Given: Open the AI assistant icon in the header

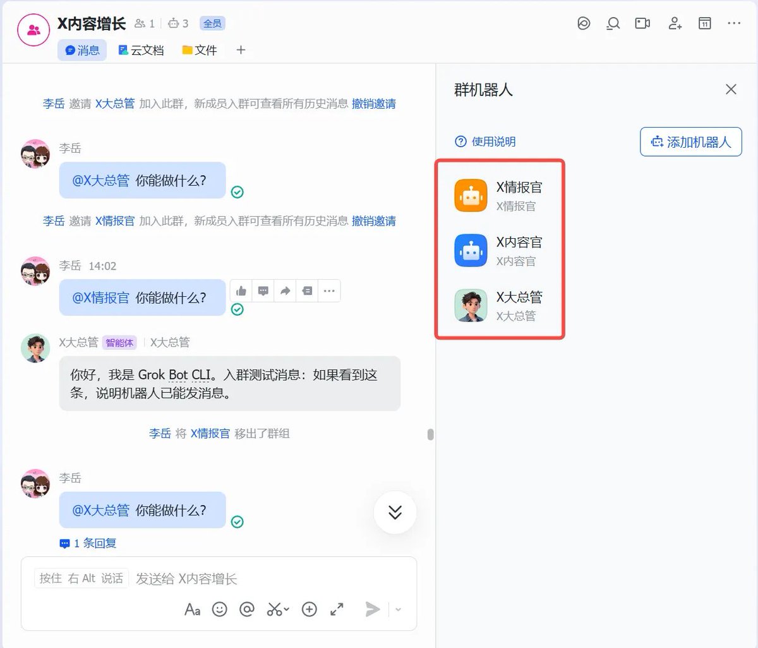Looking at the screenshot, I should [584, 23].
